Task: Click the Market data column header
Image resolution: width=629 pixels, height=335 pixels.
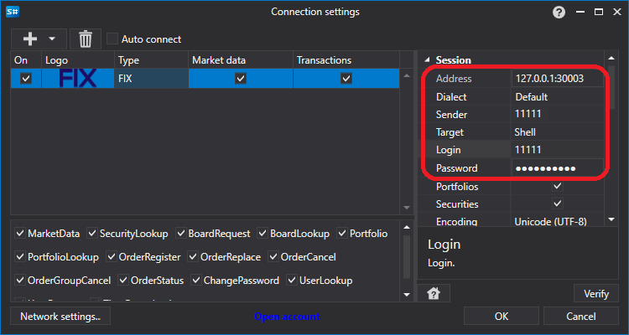Action: pos(240,60)
